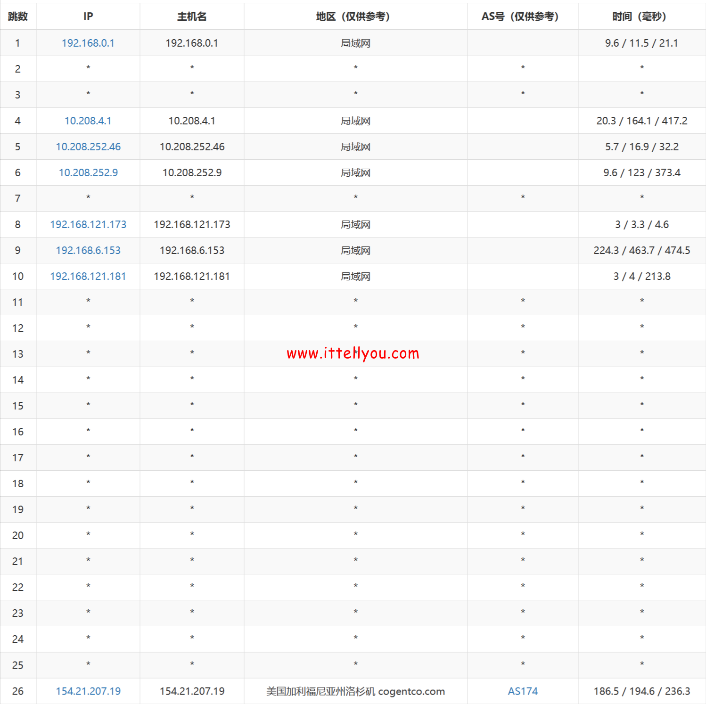
Task: Click the AS号（仅供参考） column header
Action: tap(523, 16)
